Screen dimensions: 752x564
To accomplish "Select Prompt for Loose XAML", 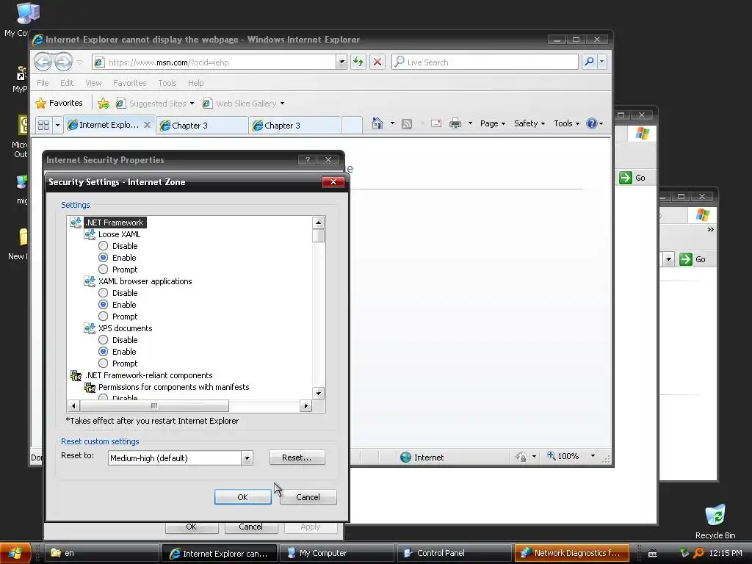I will point(103,270).
